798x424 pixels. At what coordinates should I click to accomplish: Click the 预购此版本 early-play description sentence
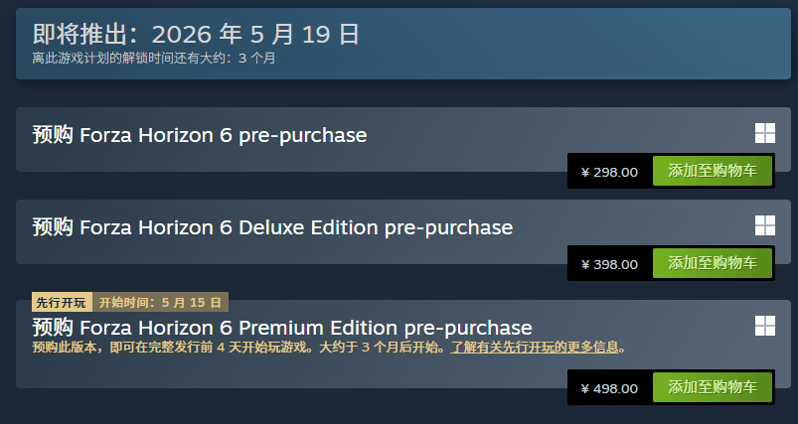coord(169,348)
